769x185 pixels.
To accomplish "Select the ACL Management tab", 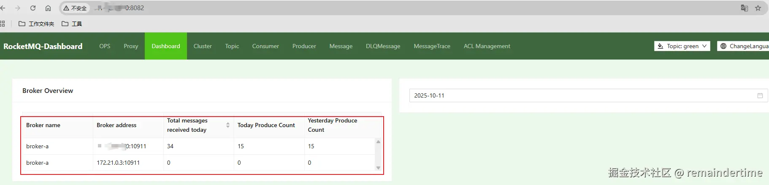I will 487,46.
